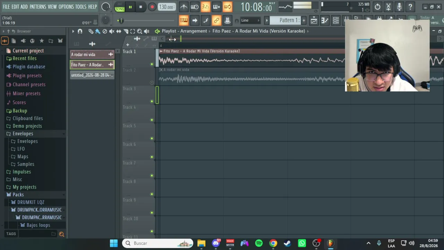Toggle the PAT/SONG mode switch
The height and width of the screenshot is (250, 444).
pos(120,7)
